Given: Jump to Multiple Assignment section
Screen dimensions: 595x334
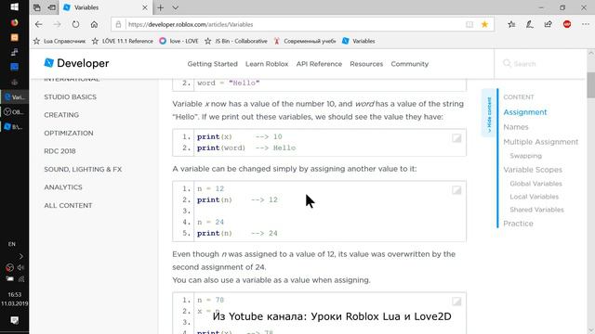Looking at the screenshot, I should (x=541, y=142).
